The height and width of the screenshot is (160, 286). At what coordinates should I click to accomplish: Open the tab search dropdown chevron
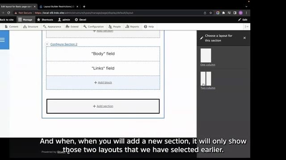pos(246,7)
